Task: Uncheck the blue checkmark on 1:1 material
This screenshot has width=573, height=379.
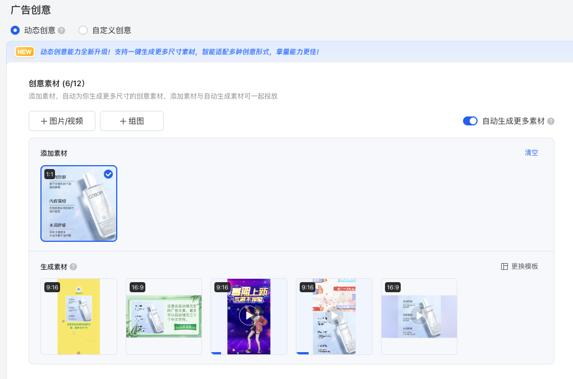Action: [x=108, y=174]
